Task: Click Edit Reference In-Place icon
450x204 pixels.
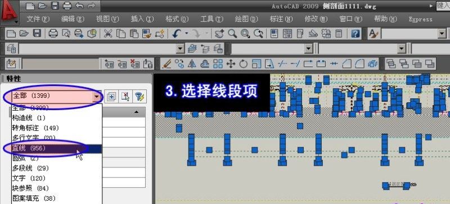Action: (x=11, y=64)
